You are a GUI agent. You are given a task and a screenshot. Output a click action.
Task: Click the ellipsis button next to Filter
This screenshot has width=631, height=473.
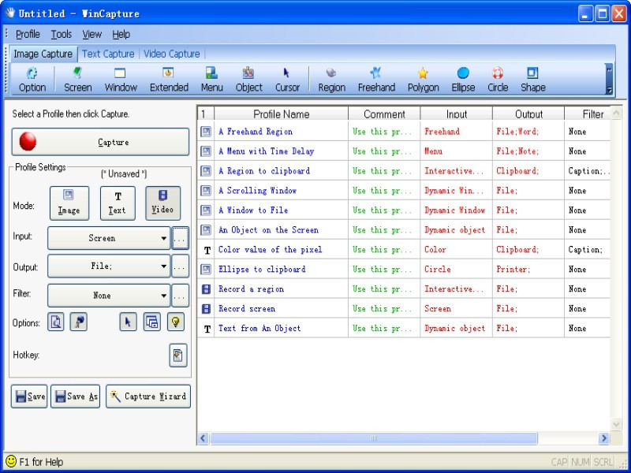(180, 296)
